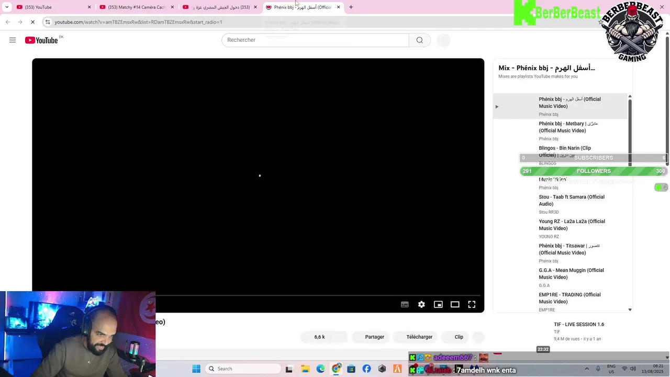Play 'EMP1RE - TRADING' from the mix
The height and width of the screenshot is (377, 670).
[x=560, y=302]
